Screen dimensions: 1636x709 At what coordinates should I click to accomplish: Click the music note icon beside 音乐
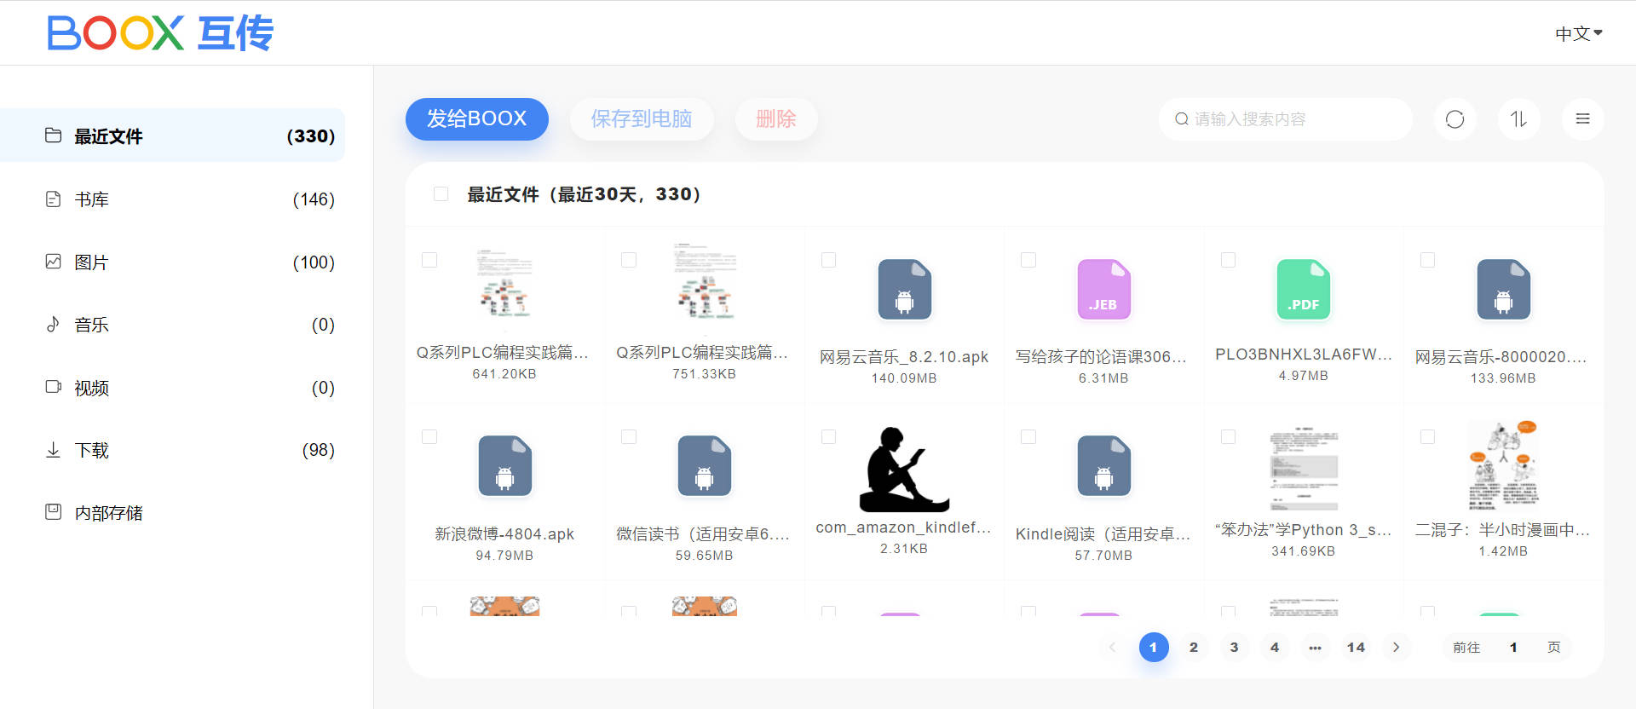[53, 324]
